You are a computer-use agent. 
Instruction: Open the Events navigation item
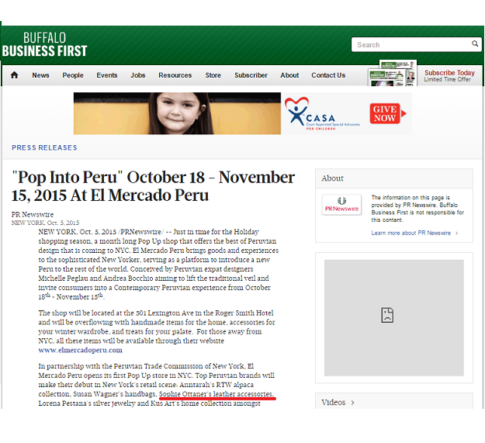point(107,75)
